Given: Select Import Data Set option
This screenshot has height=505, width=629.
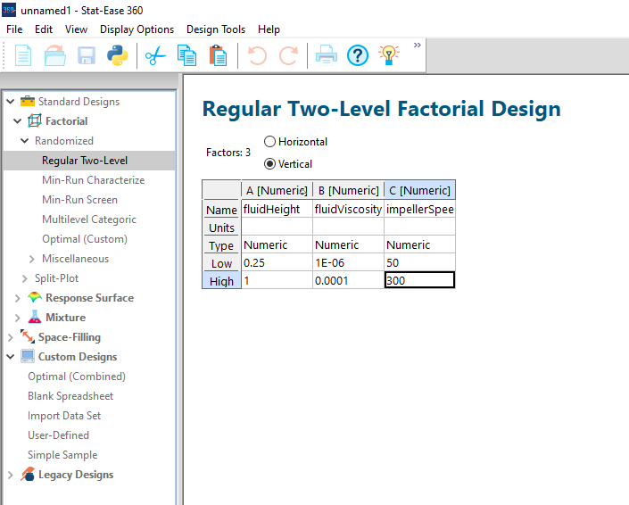Looking at the screenshot, I should [x=64, y=416].
